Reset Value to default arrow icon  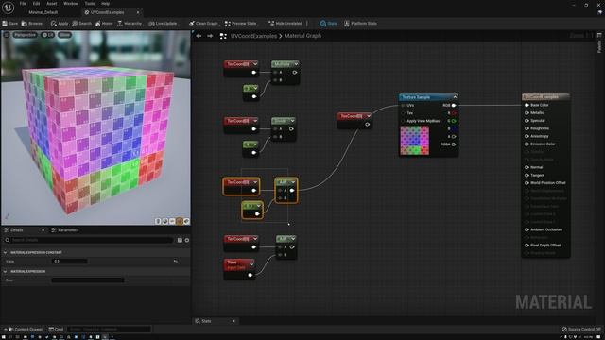point(176,262)
